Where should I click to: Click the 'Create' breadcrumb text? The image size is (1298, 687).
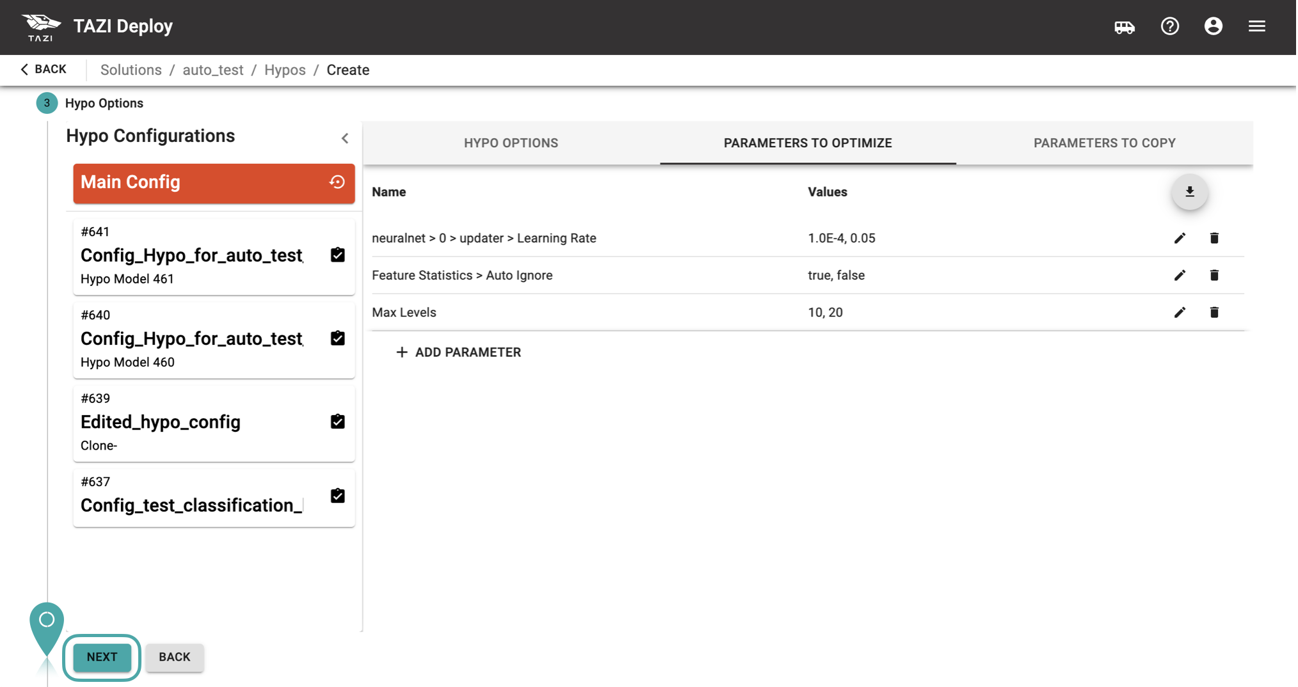[x=348, y=70]
